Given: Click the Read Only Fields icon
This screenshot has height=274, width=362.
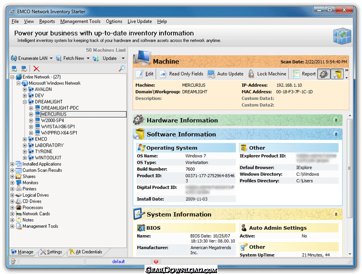Looking at the screenshot, I should 163,74.
